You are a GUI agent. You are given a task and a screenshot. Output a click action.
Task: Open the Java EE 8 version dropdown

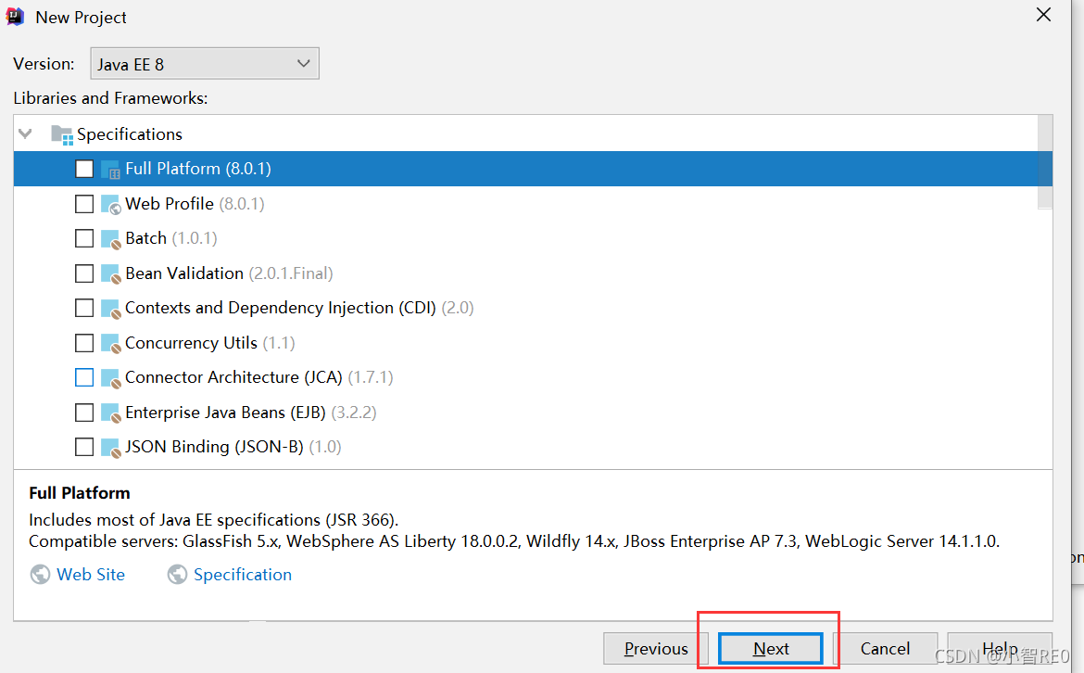(205, 64)
